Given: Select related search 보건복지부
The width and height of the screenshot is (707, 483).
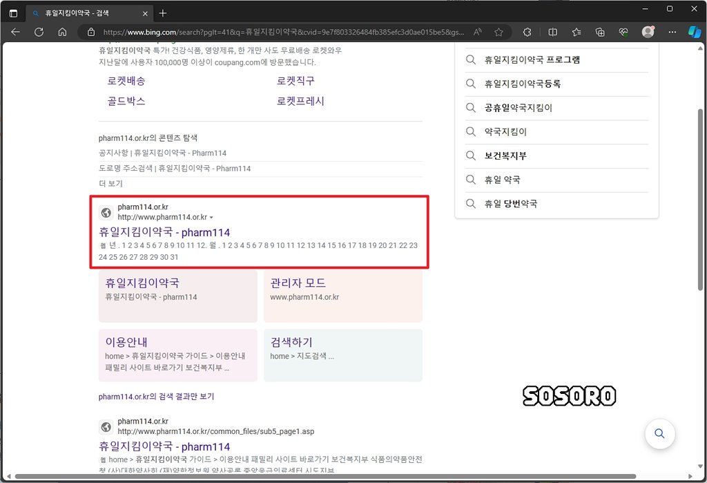Looking at the screenshot, I should click(557, 155).
